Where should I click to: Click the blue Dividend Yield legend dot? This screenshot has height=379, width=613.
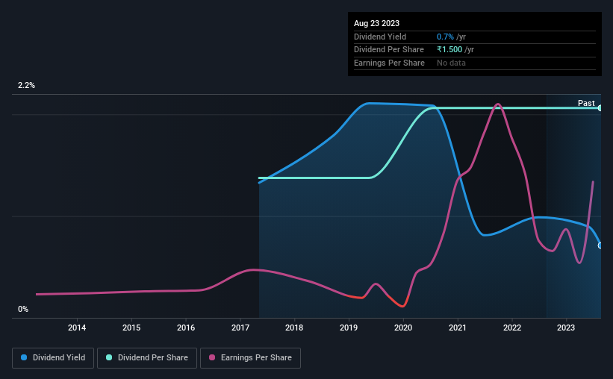24,357
